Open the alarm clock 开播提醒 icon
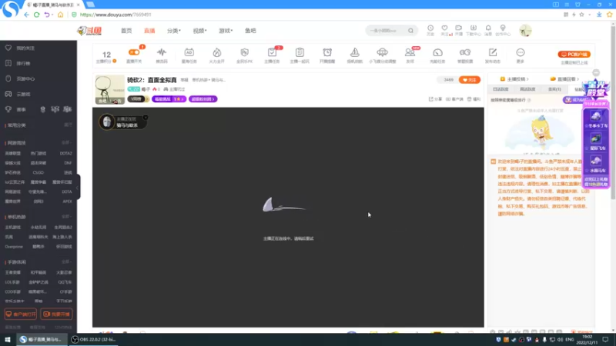This screenshot has height=346, width=616. point(327,52)
